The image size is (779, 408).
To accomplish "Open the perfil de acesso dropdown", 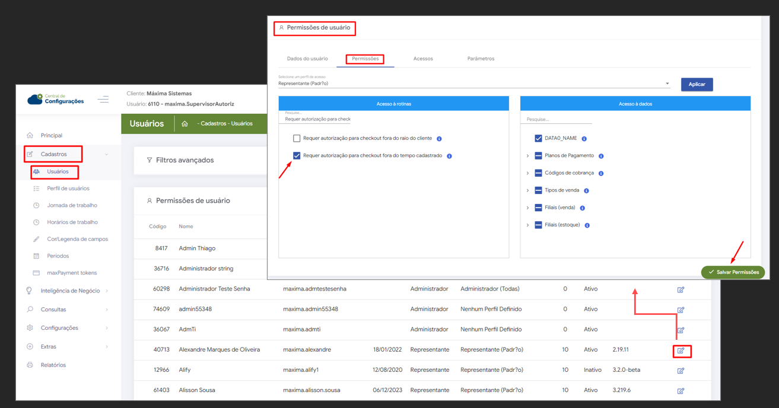I will coord(473,84).
